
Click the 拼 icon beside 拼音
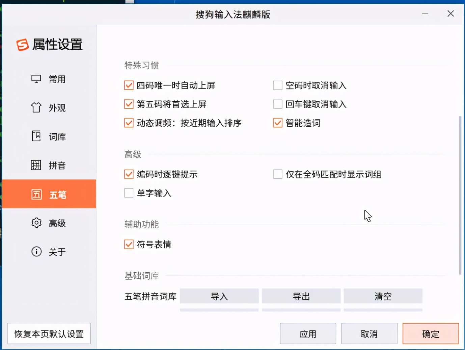tap(36, 165)
